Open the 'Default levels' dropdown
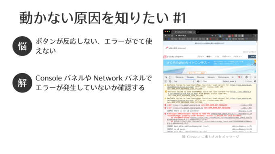 pyautogui.click(x=229, y=81)
